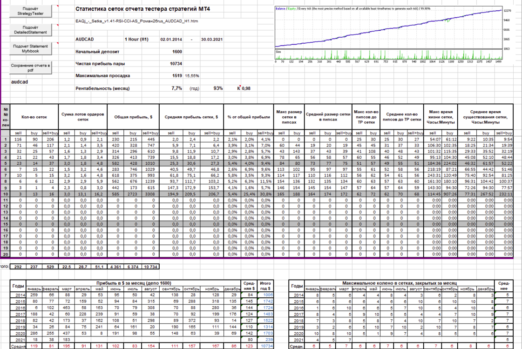Image resolution: width=522 pixels, height=349 pixels.
Task: Select 'Среднее время существования сетки' header
Action: (485, 117)
